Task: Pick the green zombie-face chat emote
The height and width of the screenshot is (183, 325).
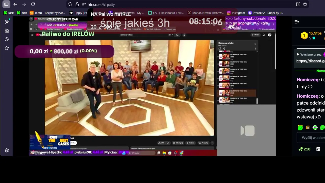Action: pos(315,128)
